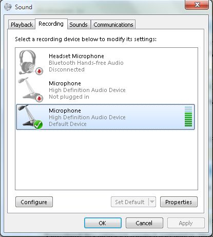The width and height of the screenshot is (213, 237).
Task: Switch to the Playback tab
Action: point(22,25)
